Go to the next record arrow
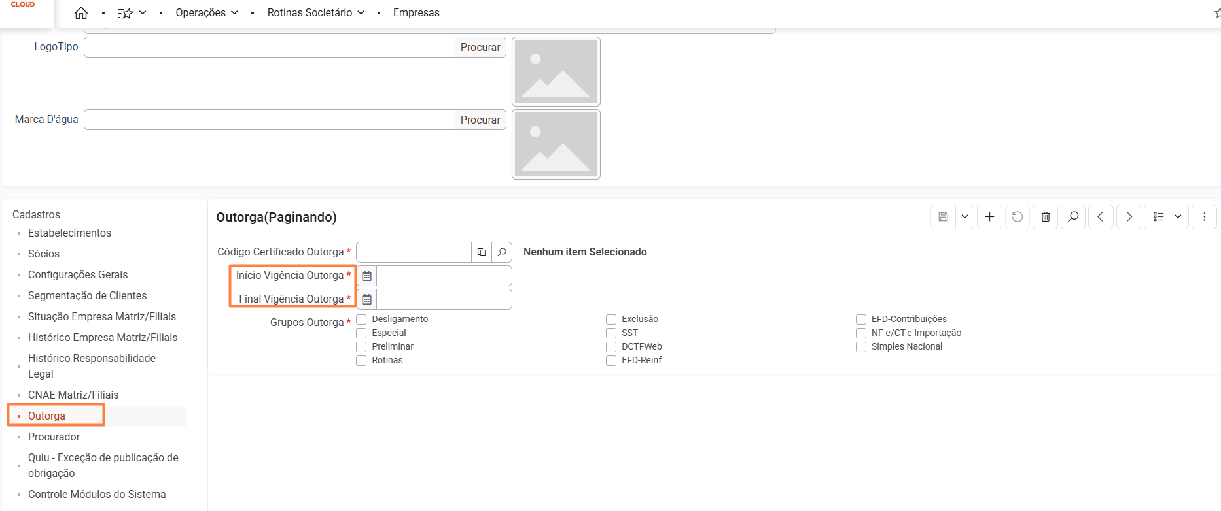The image size is (1221, 511). click(x=1129, y=217)
